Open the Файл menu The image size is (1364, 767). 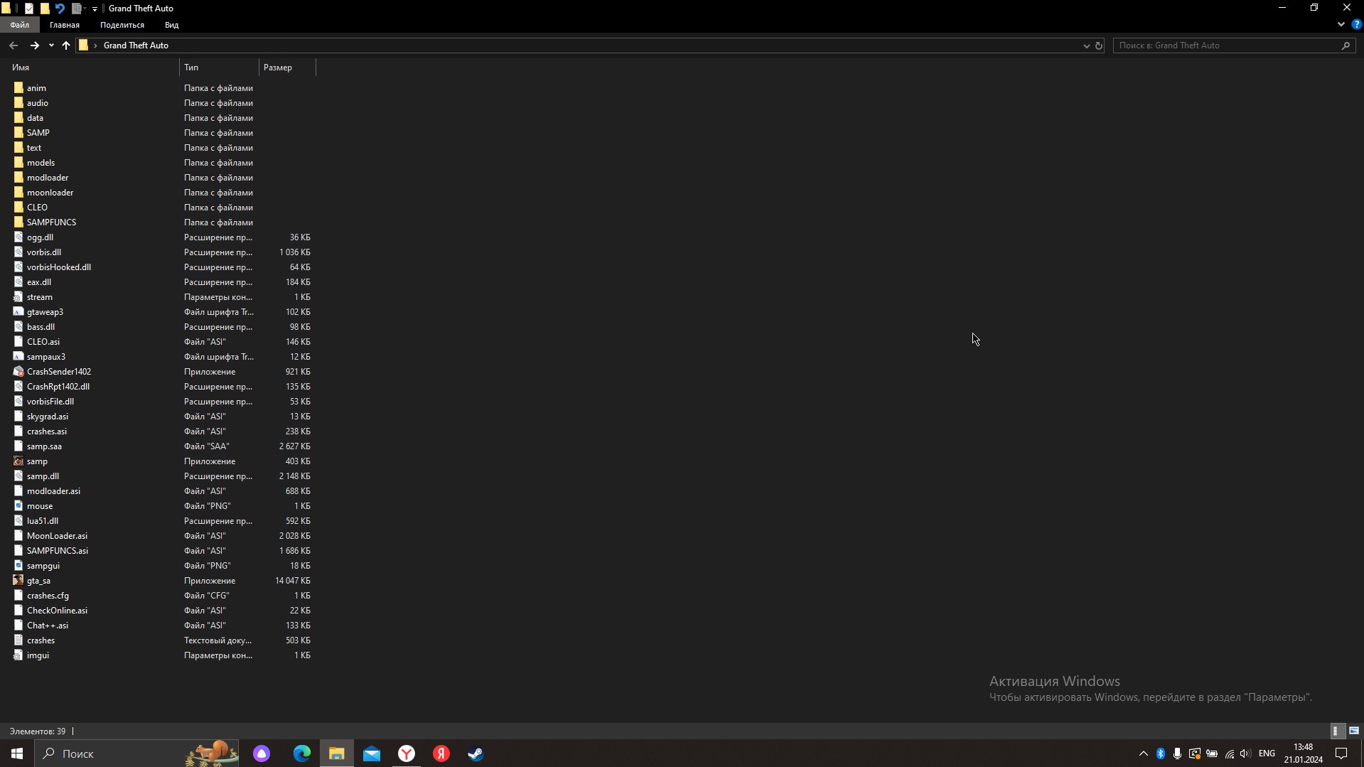[19, 25]
